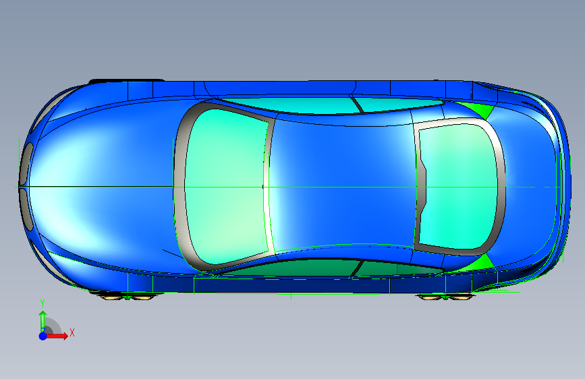The height and width of the screenshot is (379, 585).
Task: Select the upper rear side window glass
Action: pyautogui.click(x=399, y=103)
